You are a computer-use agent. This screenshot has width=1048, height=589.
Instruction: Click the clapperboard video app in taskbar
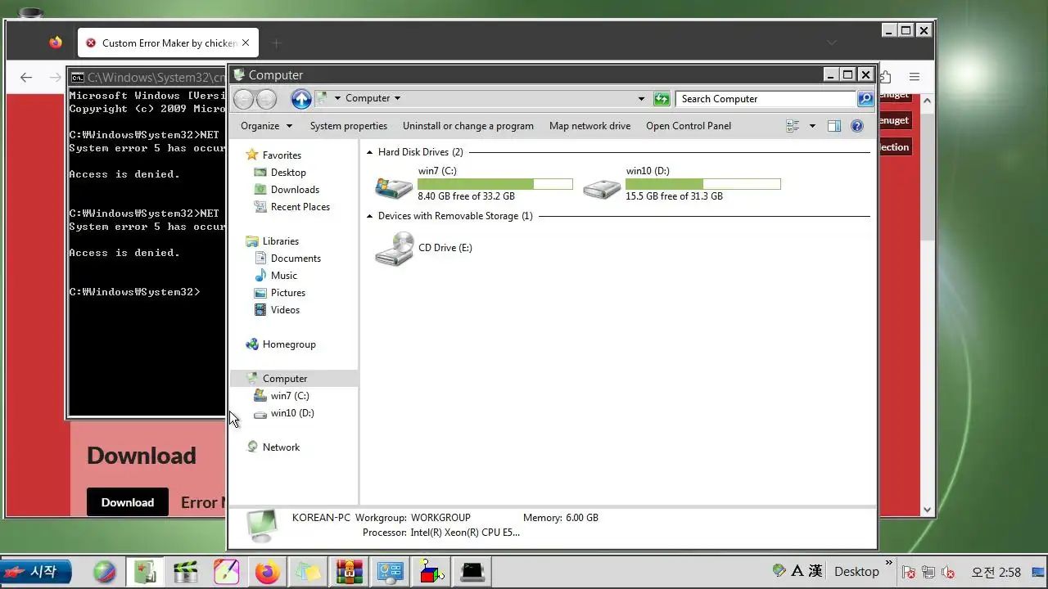coord(186,572)
